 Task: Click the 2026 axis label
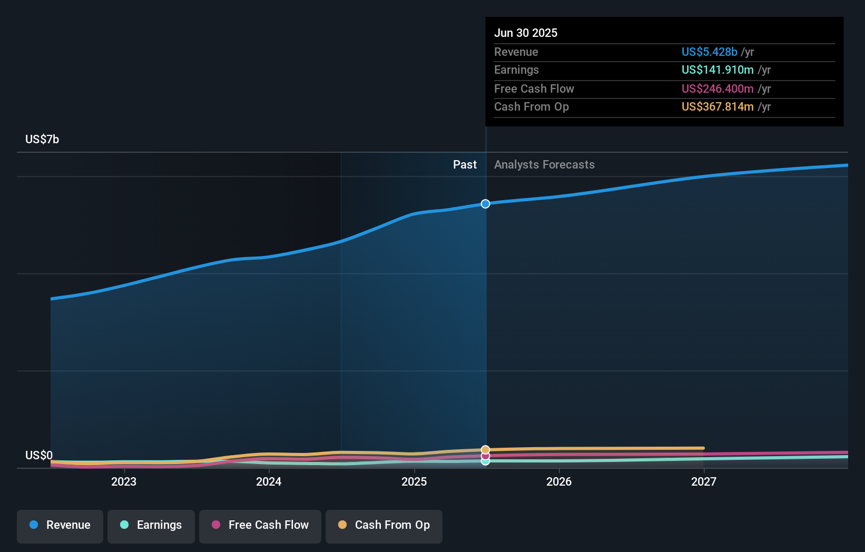click(559, 481)
